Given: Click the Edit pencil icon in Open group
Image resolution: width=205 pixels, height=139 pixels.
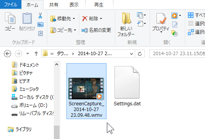Looking at the screenshot, I should (175, 25).
